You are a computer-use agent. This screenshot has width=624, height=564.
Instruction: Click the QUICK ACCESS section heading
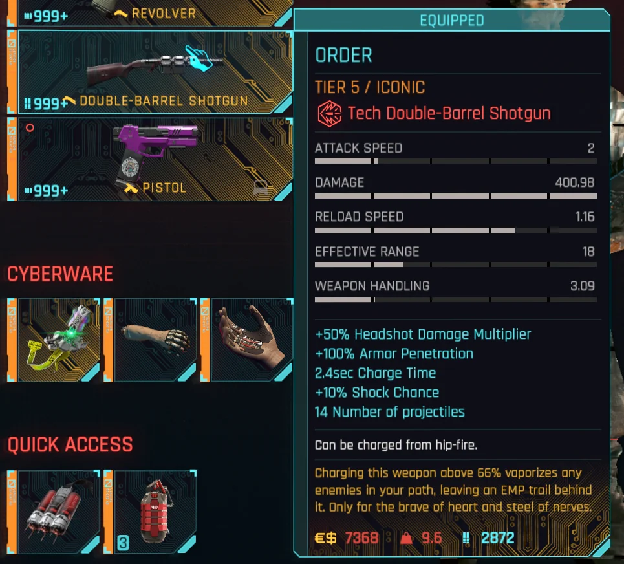point(70,444)
